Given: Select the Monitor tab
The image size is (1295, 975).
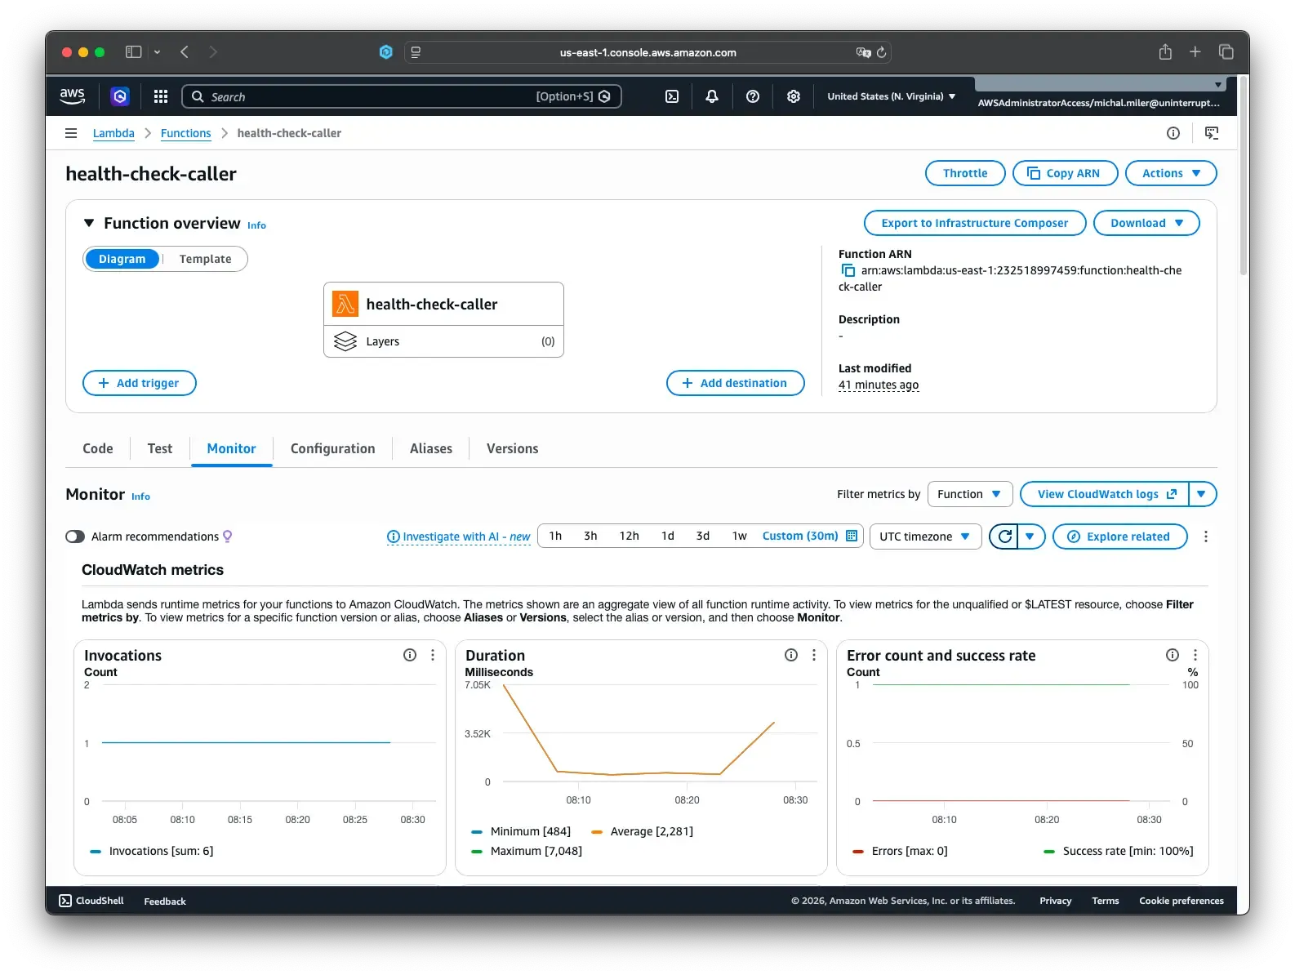Looking at the screenshot, I should coord(231,448).
